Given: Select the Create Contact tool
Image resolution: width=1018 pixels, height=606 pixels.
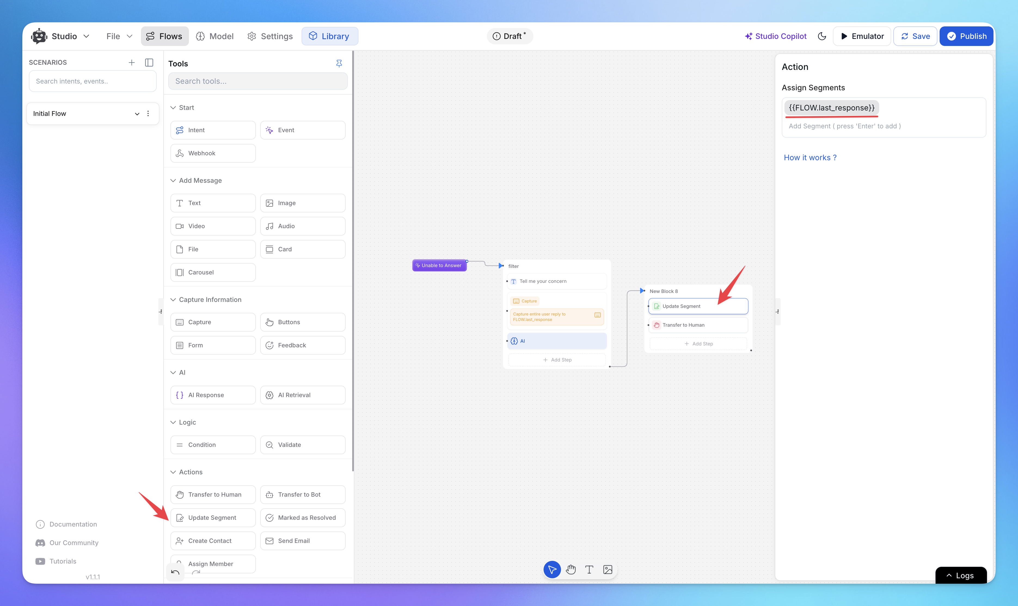Looking at the screenshot, I should click(213, 541).
